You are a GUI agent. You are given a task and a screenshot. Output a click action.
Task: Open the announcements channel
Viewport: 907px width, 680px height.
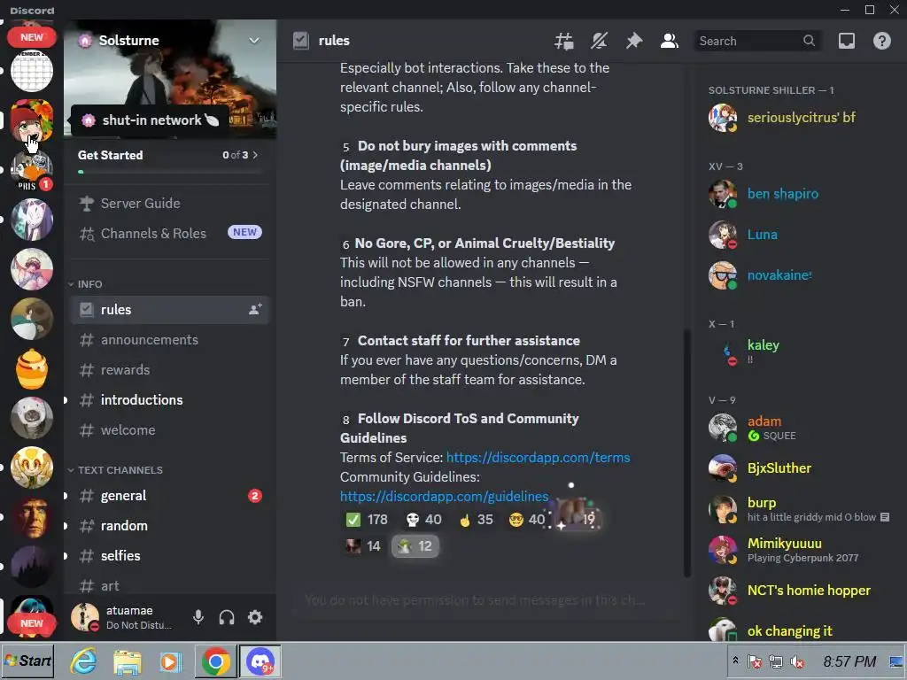pos(169,340)
